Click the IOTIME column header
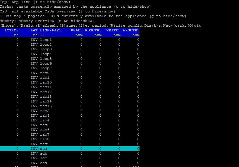The image size is (239, 167). [x=12, y=30]
